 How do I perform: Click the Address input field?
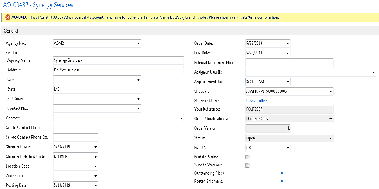click(118, 70)
